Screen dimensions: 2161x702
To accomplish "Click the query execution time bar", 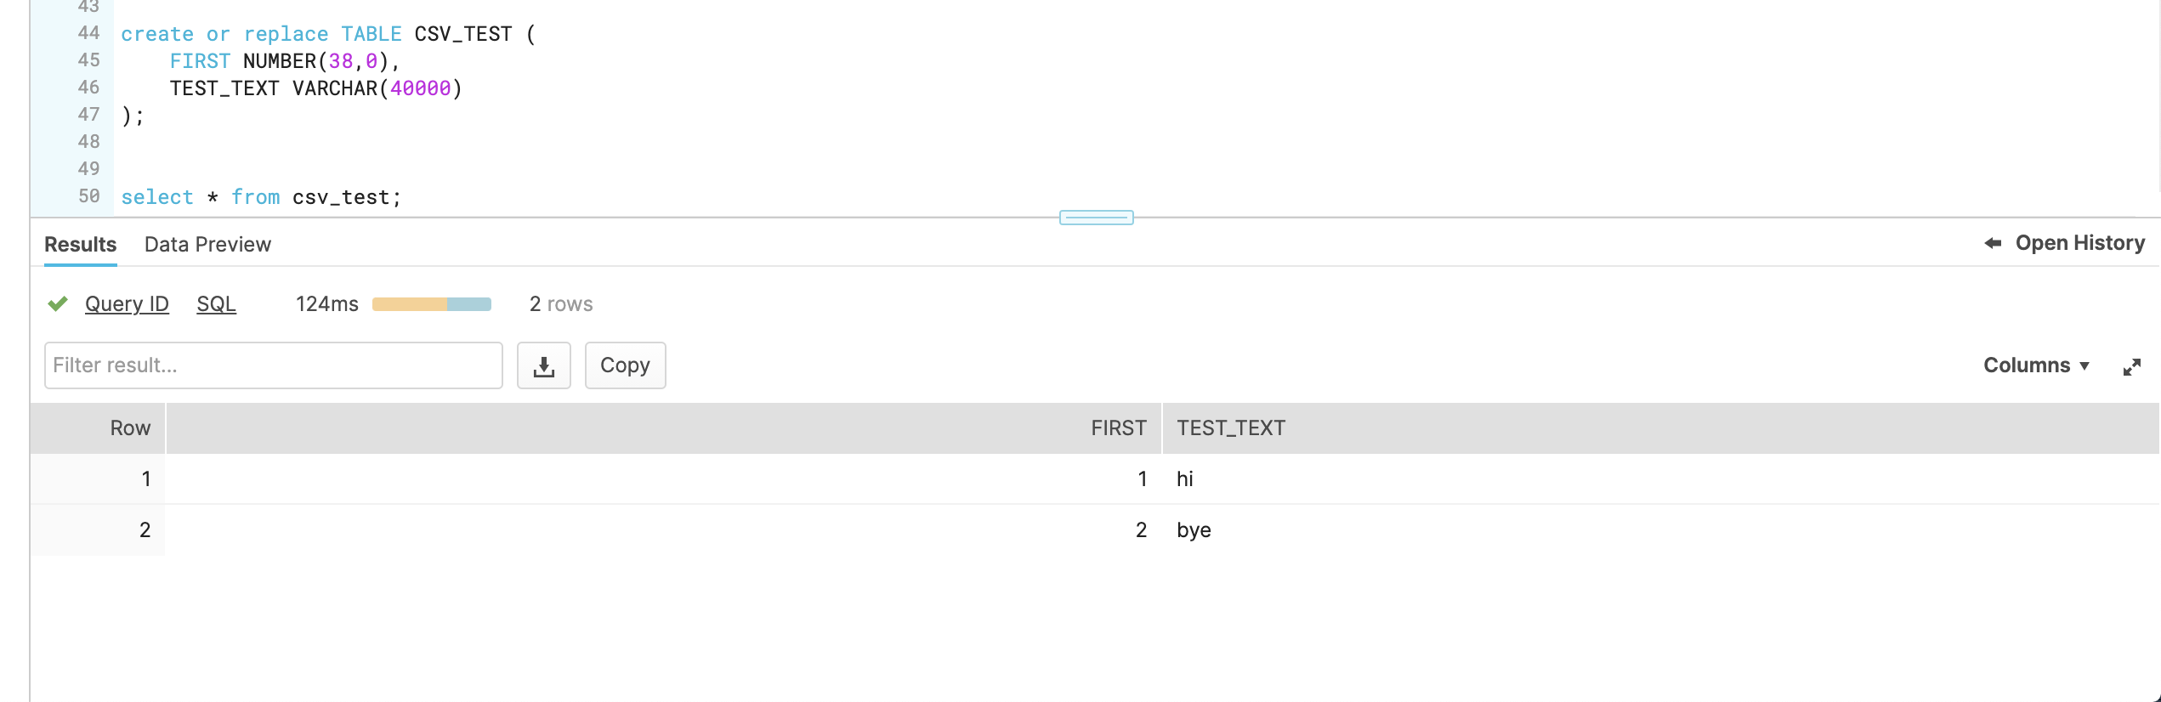I will (431, 304).
